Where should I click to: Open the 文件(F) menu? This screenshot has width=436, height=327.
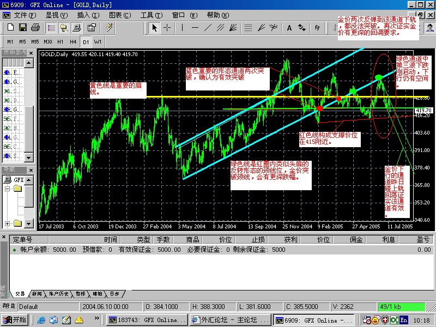25,15
